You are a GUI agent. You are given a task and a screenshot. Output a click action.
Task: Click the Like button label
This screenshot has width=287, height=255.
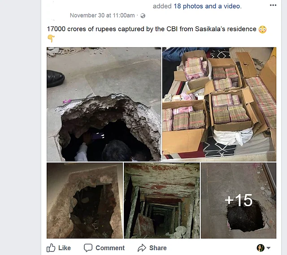coord(65,248)
